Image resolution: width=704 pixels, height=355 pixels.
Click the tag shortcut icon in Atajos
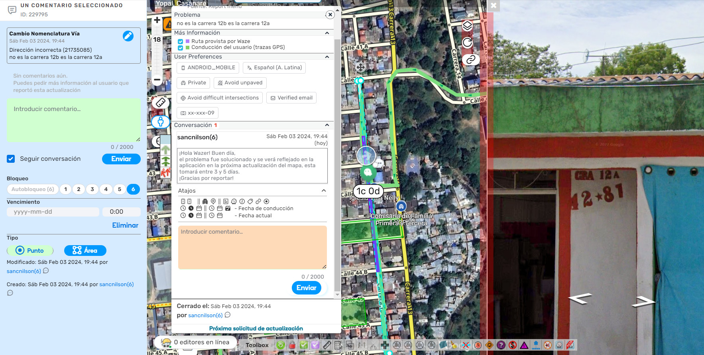pyautogui.click(x=250, y=201)
